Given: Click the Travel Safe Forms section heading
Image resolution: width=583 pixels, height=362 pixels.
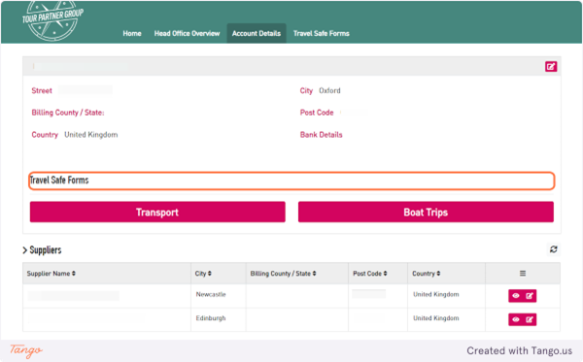Looking at the screenshot, I should coord(59,181).
